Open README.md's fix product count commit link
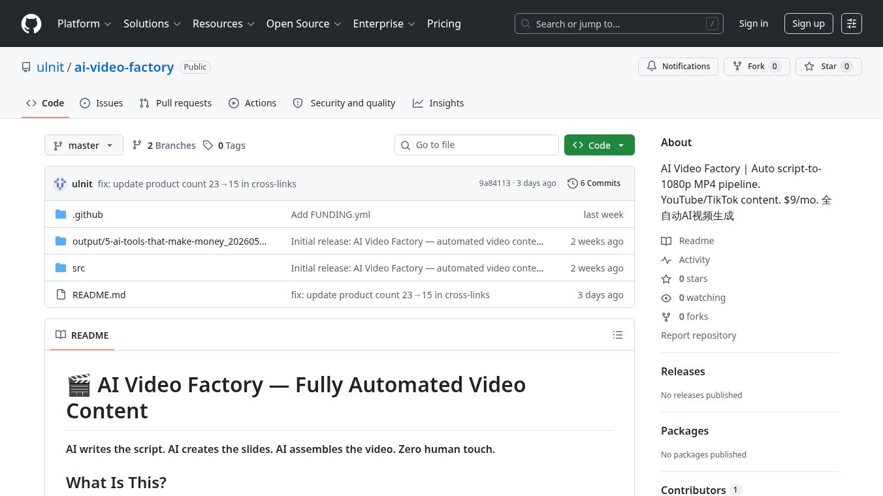The height and width of the screenshot is (496, 883). point(391,295)
